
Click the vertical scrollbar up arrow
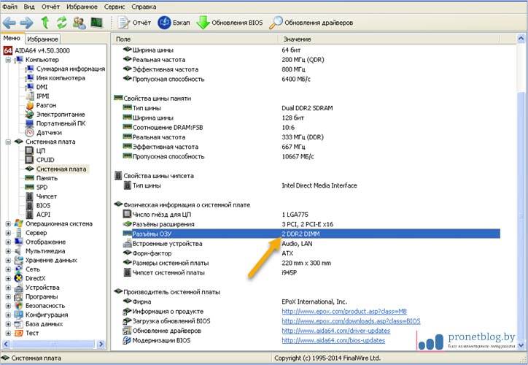pos(521,39)
